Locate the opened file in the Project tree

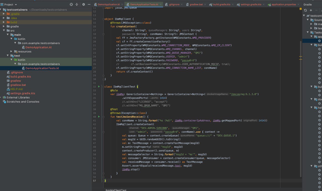[71, 5]
